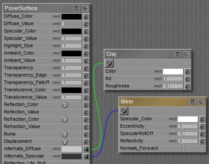
Task: Click the Transparency plug connector
Action: point(86,68)
